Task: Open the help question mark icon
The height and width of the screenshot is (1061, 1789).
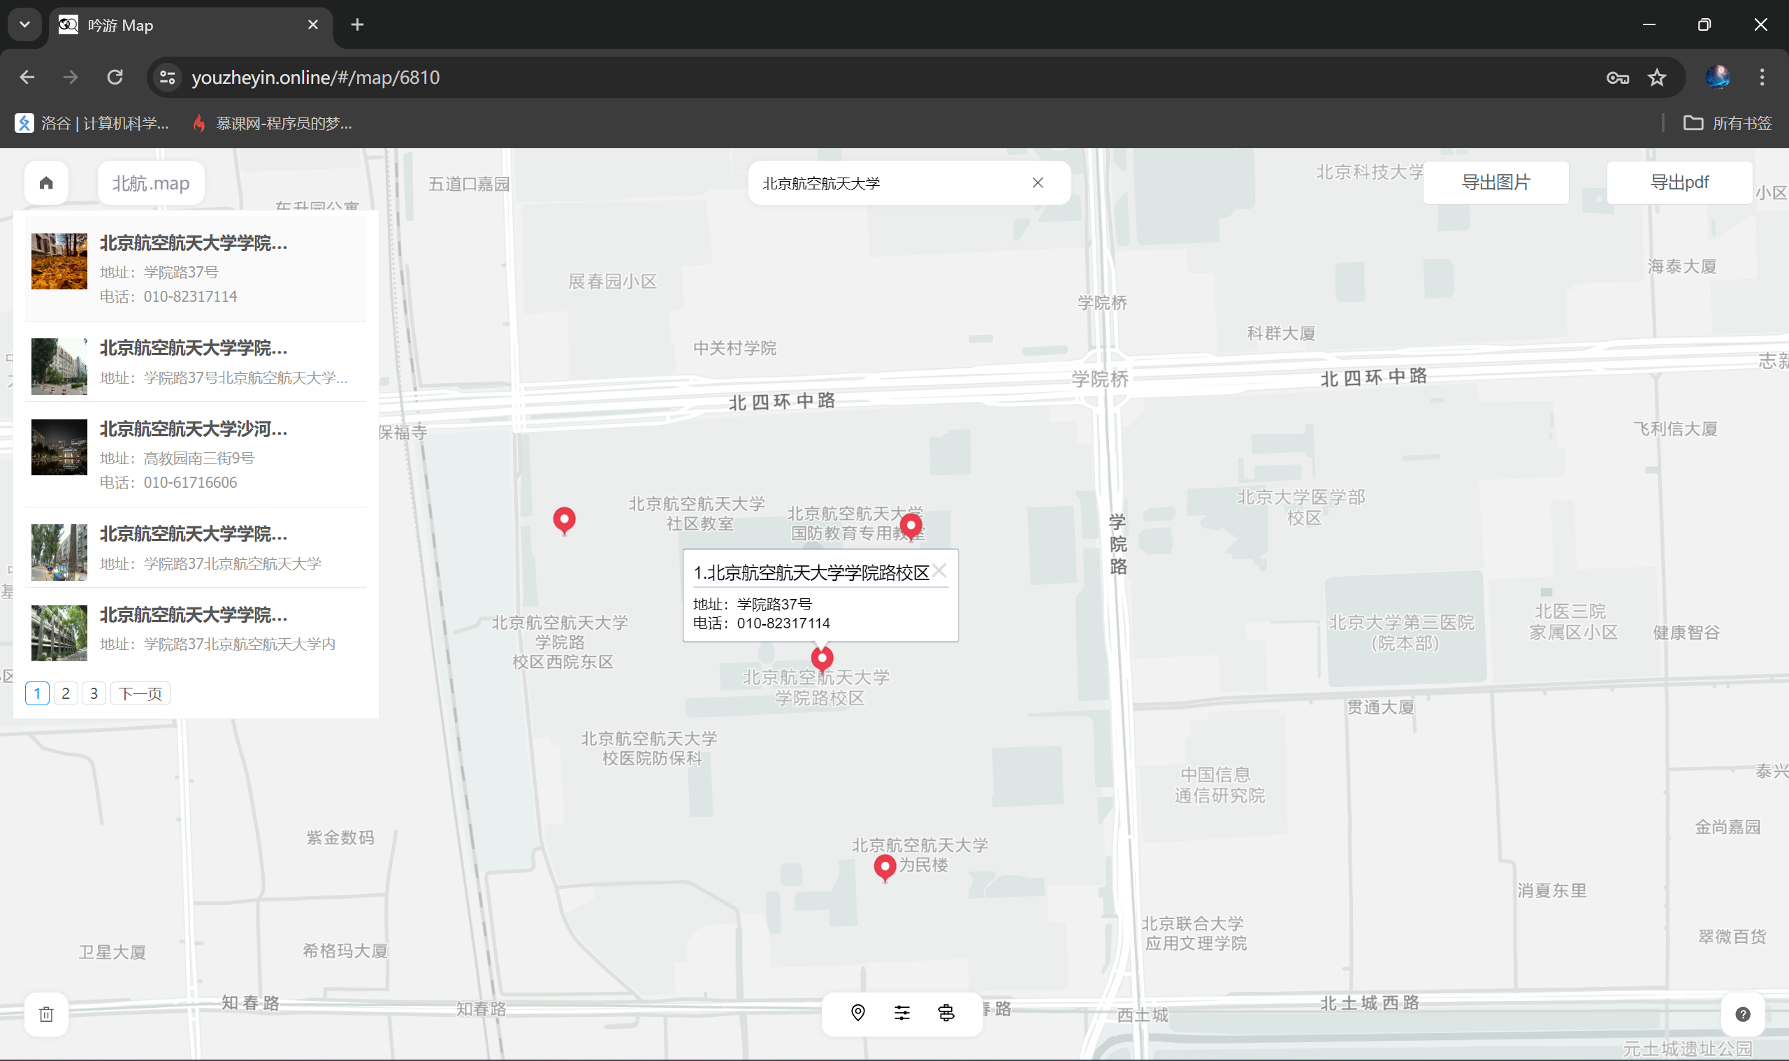Action: click(1744, 1013)
